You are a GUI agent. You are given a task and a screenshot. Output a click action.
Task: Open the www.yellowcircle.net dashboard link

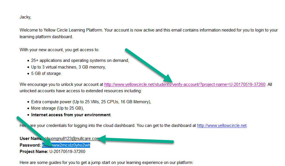coord(222,126)
